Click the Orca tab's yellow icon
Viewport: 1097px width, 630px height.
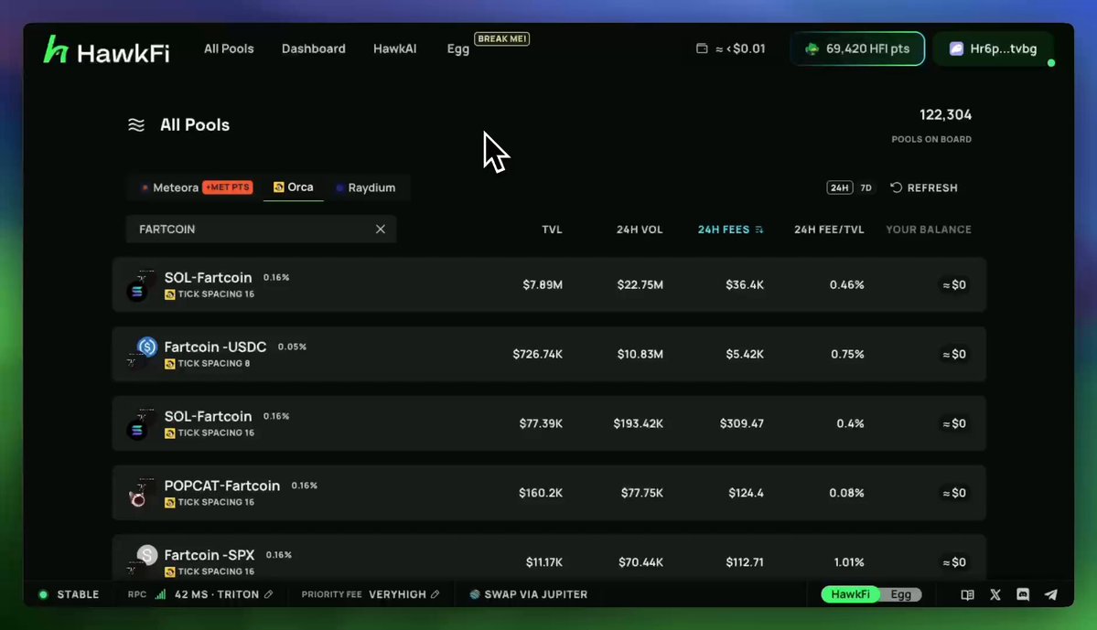pos(278,187)
